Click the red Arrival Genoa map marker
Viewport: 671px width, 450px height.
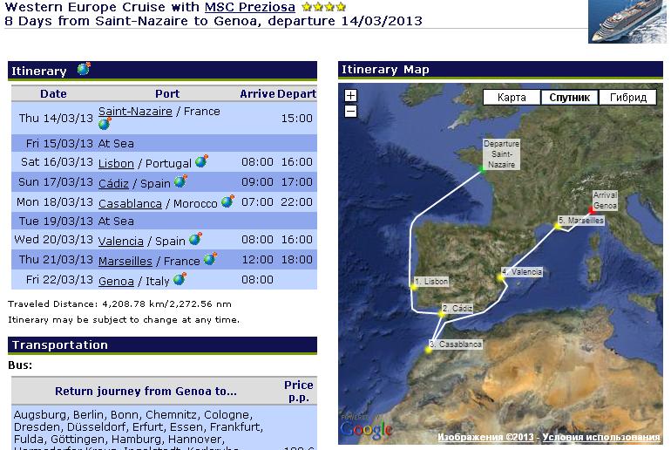click(x=591, y=212)
